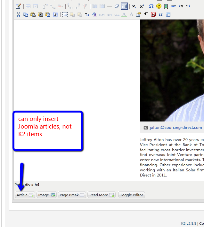Mark text as insertion icon
The image size is (204, 227).
click(124, 14)
